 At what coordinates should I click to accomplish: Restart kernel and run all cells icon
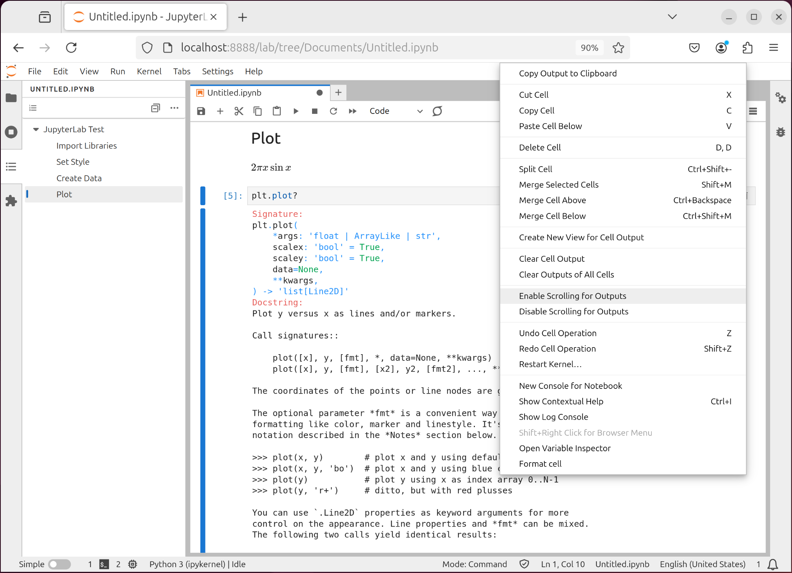(352, 111)
